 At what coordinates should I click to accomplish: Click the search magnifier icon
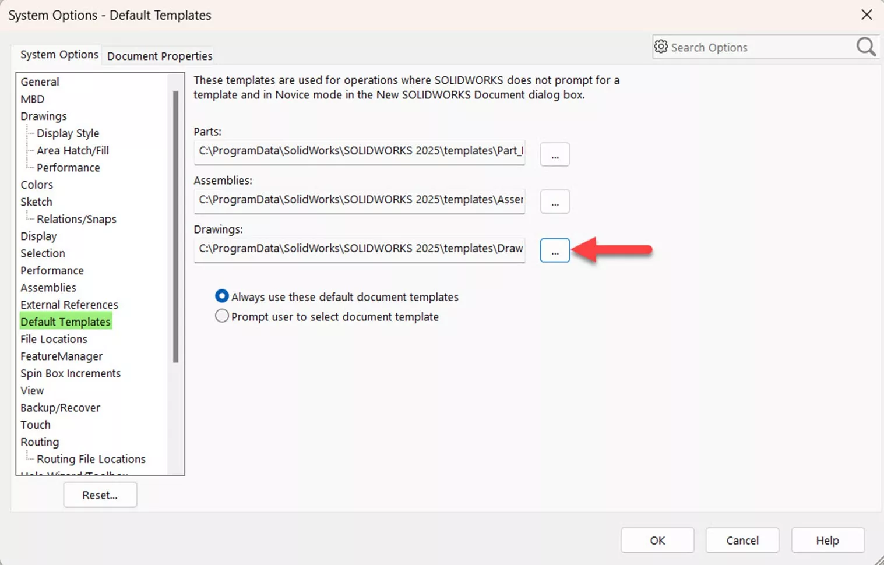[x=865, y=47]
